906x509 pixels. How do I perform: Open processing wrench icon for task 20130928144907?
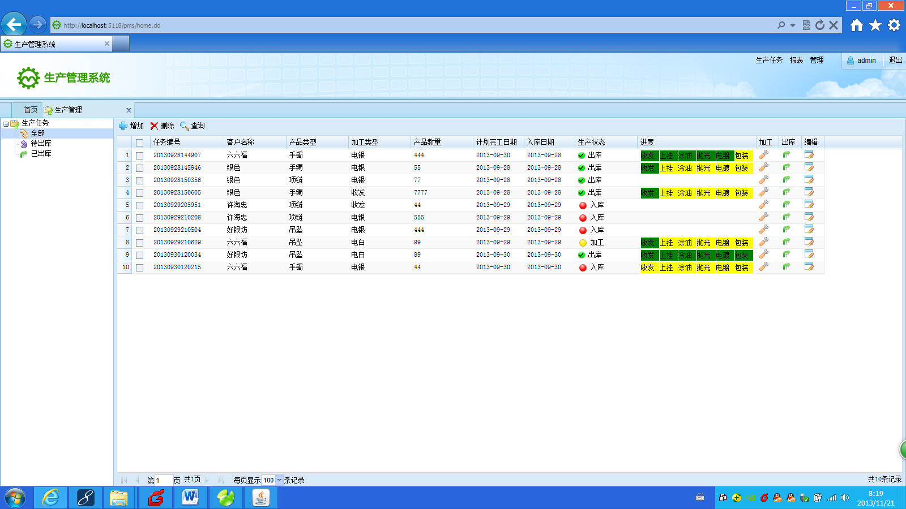coord(764,155)
